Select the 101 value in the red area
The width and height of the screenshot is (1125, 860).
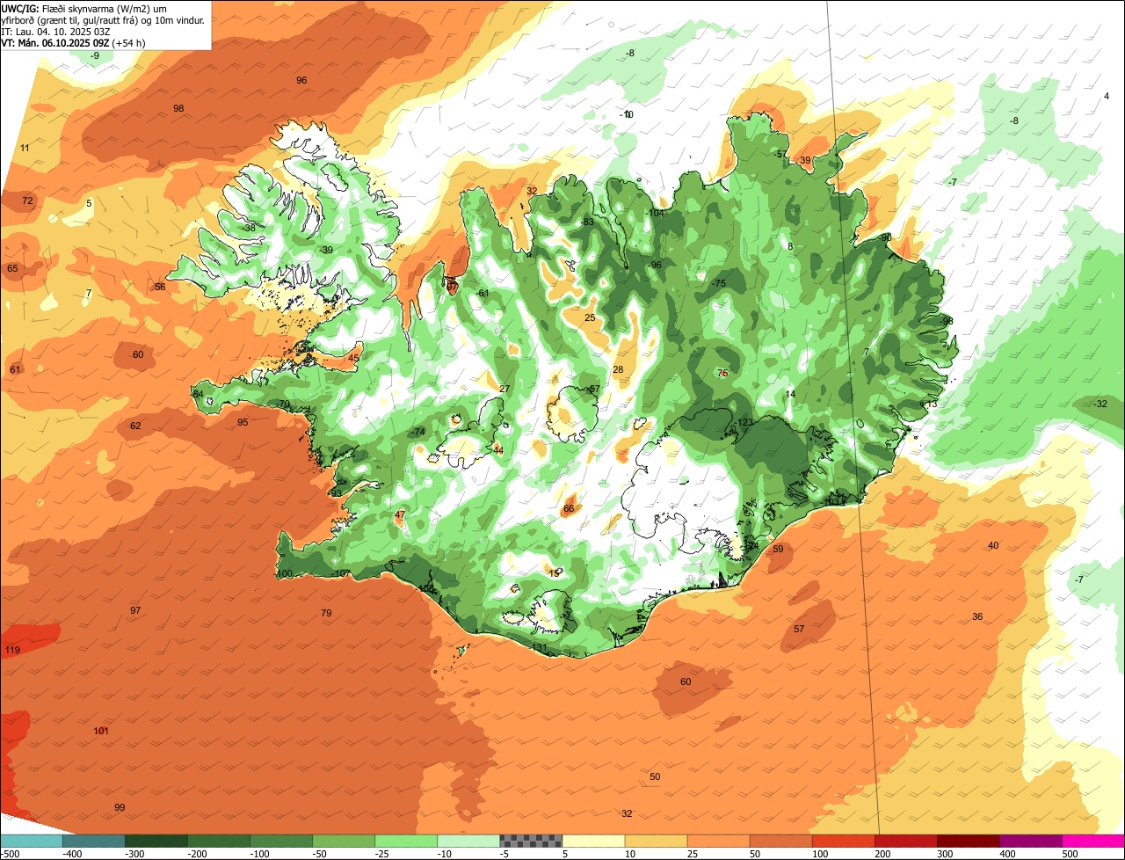101,731
